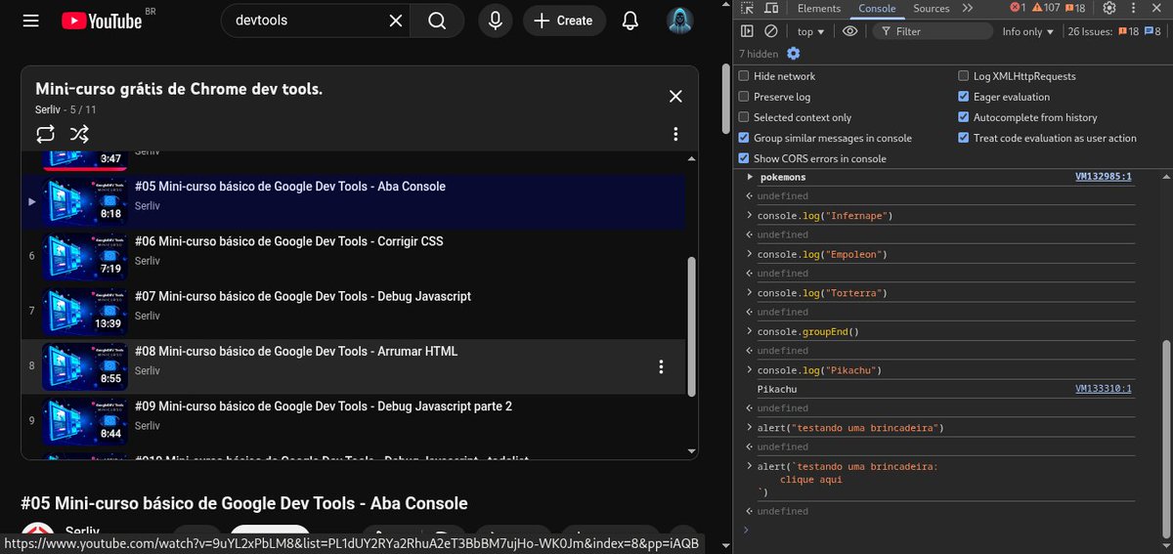Click the playlist list scrollbar
This screenshot has width=1173, height=554.
pyautogui.click(x=693, y=326)
